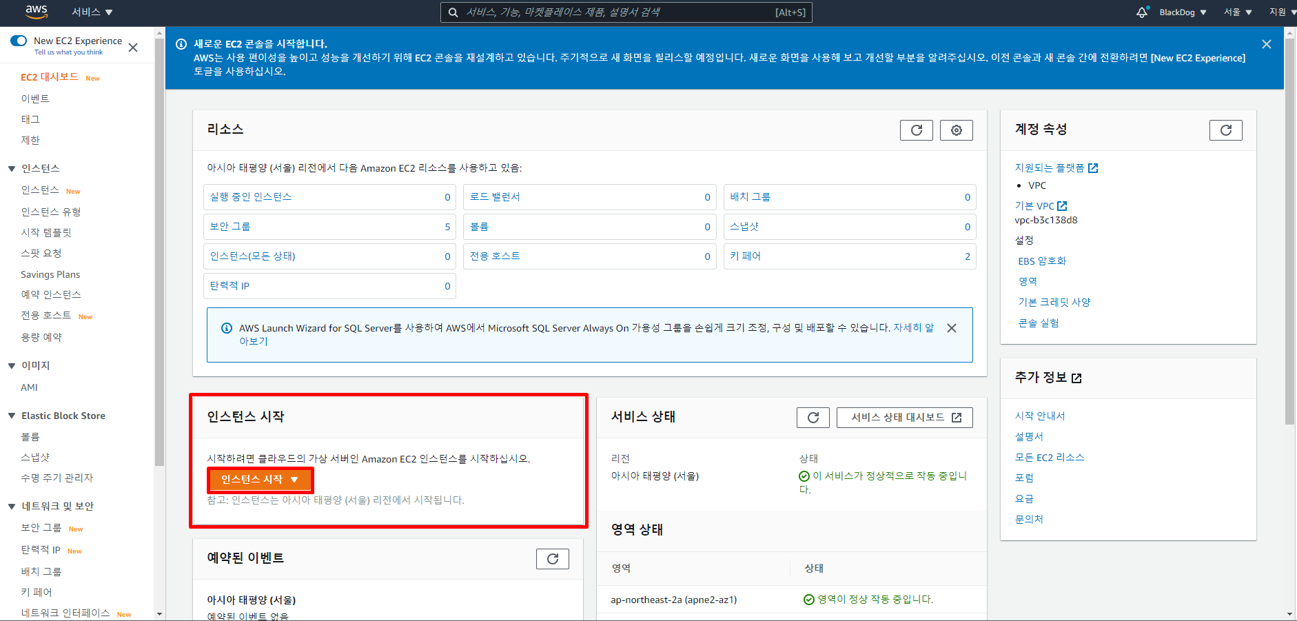Refresh the 리소스 panel
Image resolution: width=1297 pixels, height=621 pixels.
click(x=916, y=130)
